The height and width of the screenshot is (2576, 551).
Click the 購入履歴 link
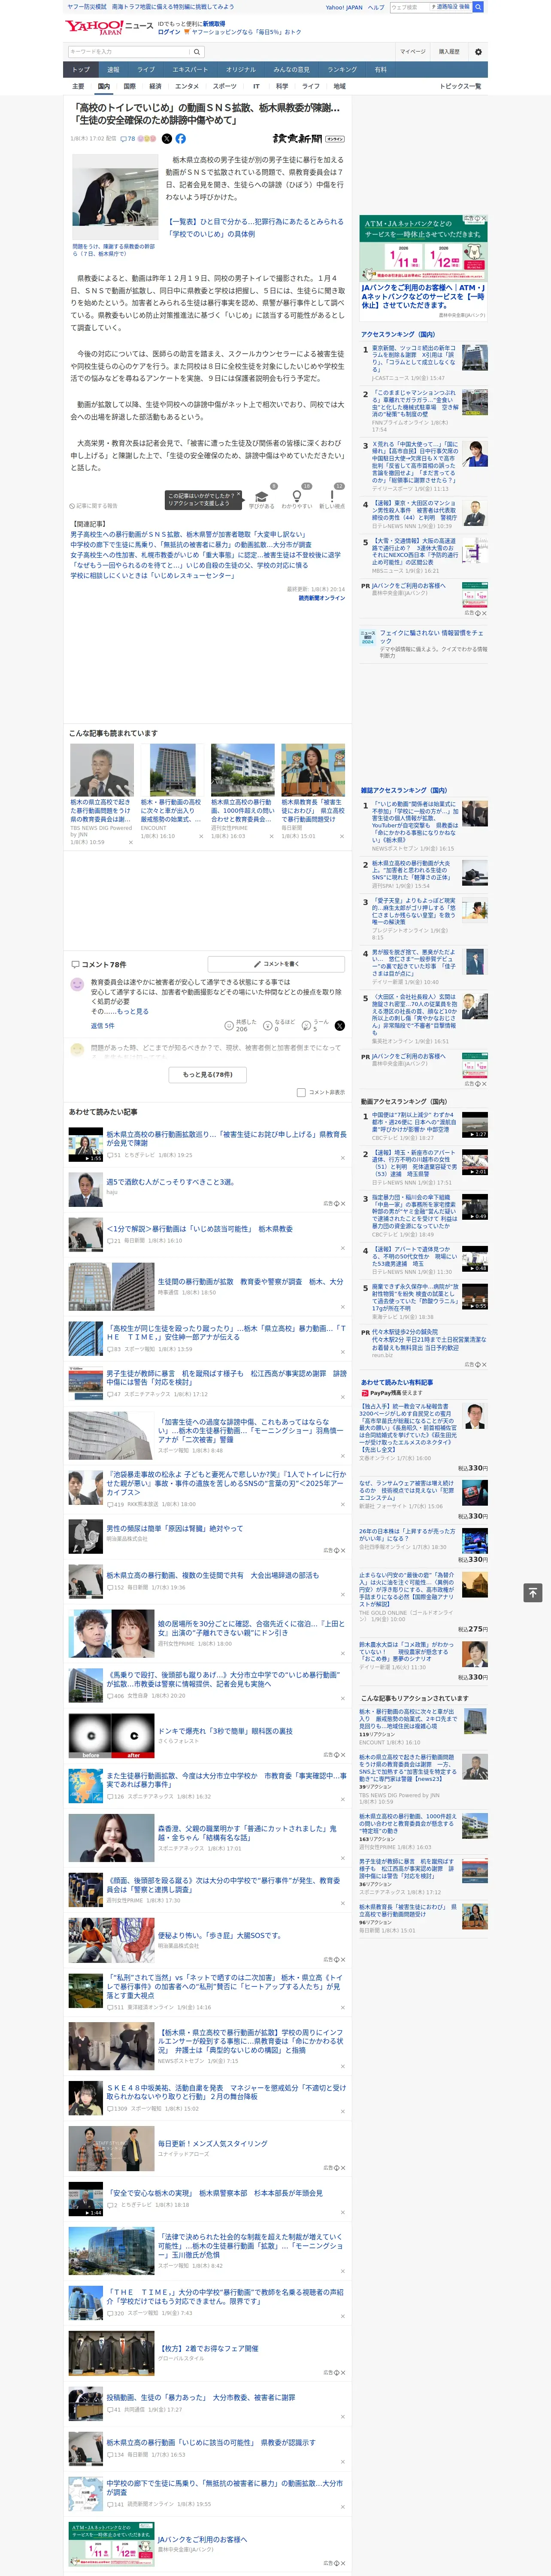449,52
